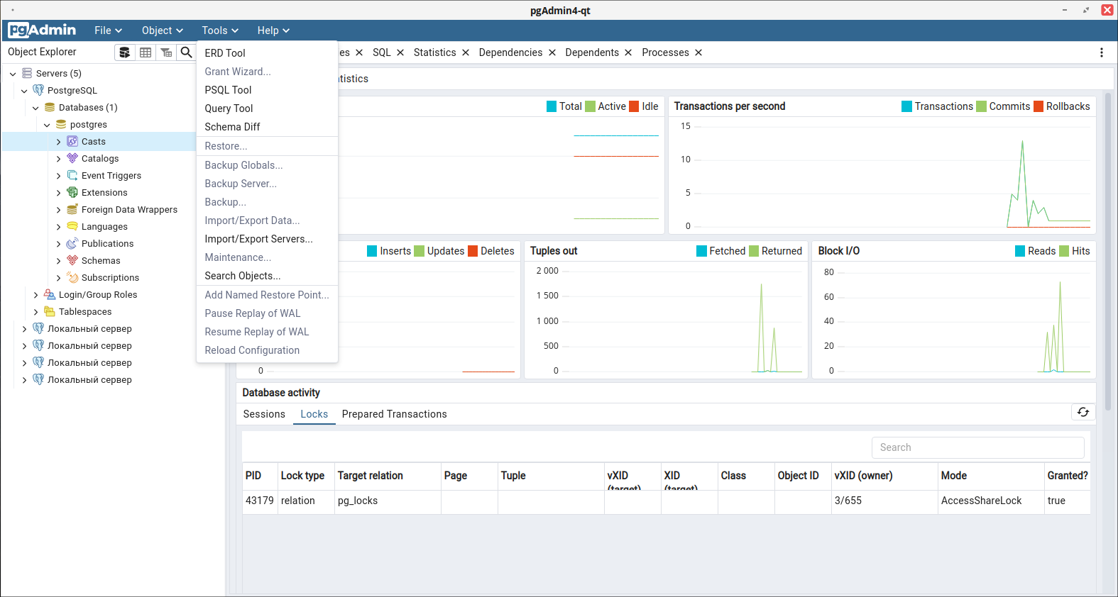
Task: Toggle the Commits legend swatch
Action: point(981,106)
